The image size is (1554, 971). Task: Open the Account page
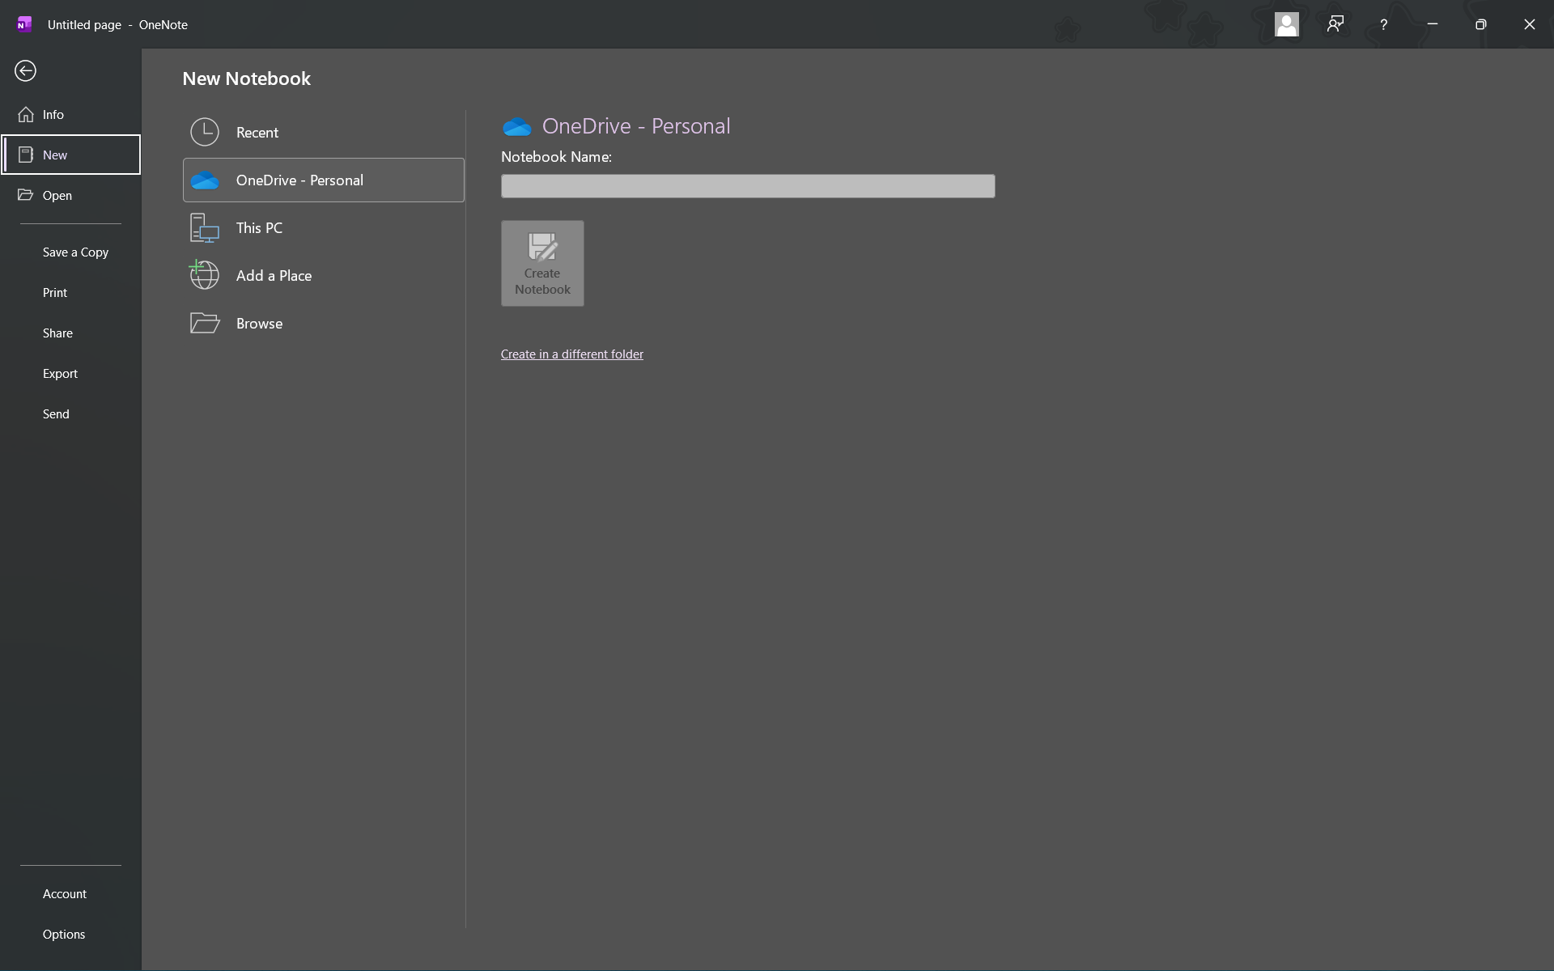coord(70,893)
